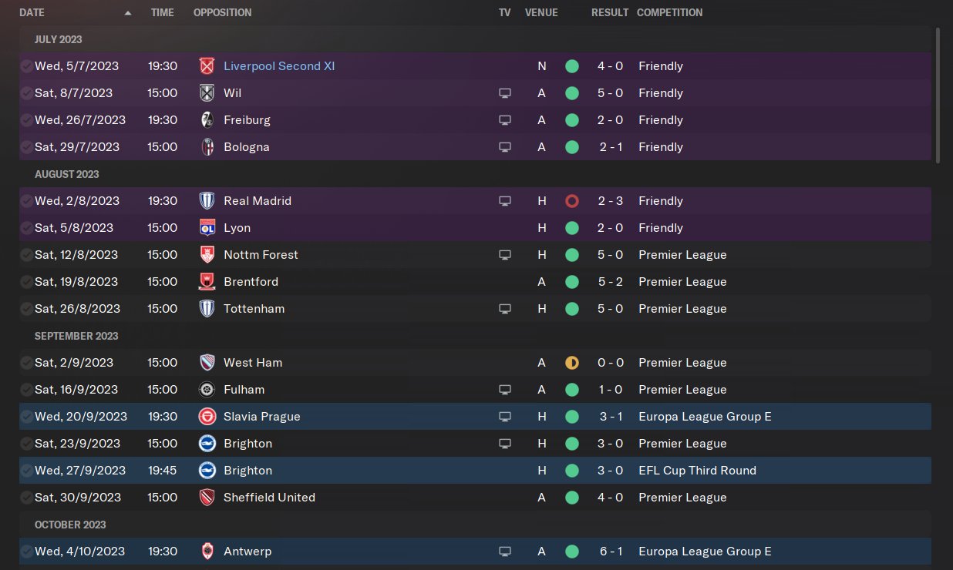The width and height of the screenshot is (953, 570).
Task: Toggle the checkmark for the Sheffield United fixture
Action: click(26, 498)
